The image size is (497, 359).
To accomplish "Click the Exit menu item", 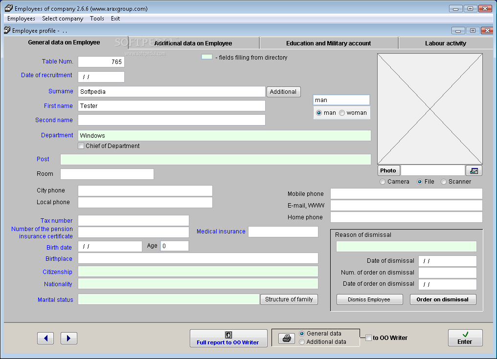I will point(115,19).
